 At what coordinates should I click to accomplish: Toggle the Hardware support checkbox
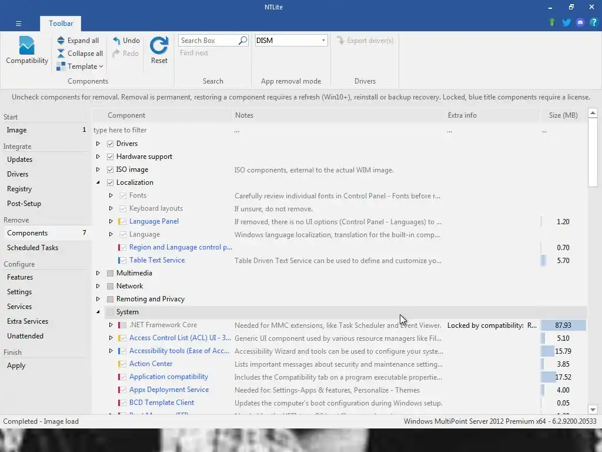110,157
